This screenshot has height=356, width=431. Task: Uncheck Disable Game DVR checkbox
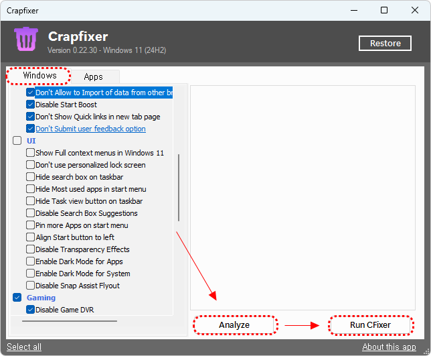tap(30, 310)
